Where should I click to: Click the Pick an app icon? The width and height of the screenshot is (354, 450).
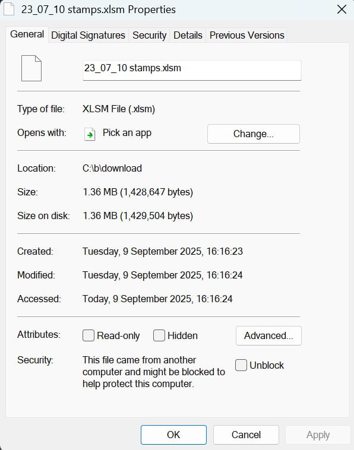pyautogui.click(x=90, y=134)
